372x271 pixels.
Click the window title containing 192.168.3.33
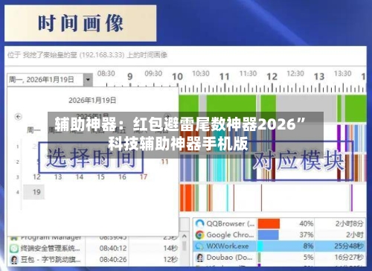point(88,55)
